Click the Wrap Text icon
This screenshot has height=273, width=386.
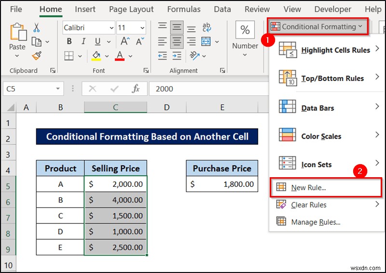coord(207,27)
